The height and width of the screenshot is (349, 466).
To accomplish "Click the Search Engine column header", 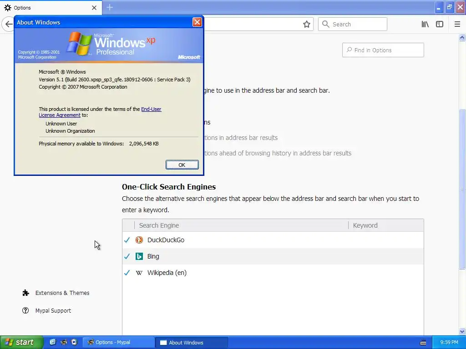I will click(x=241, y=225).
